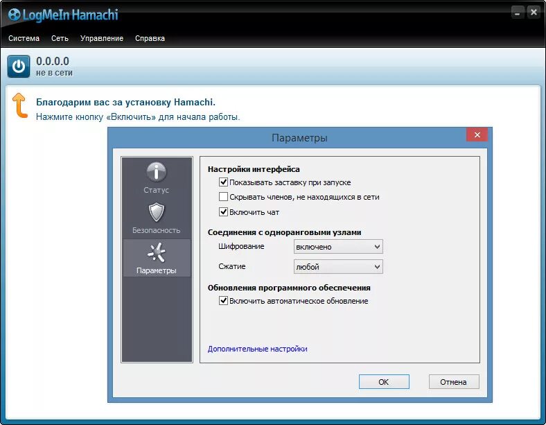Click 'Благодарим вас за установку Hamachi.' heading
The image size is (546, 425).
pos(125,102)
